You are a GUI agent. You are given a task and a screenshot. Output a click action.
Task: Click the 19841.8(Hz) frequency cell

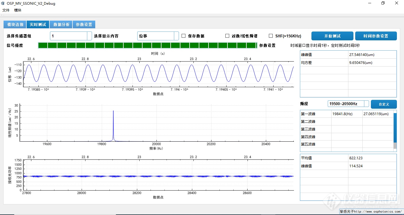(x=347, y=114)
